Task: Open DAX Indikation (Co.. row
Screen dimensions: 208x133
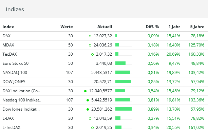Action: tap(21, 91)
